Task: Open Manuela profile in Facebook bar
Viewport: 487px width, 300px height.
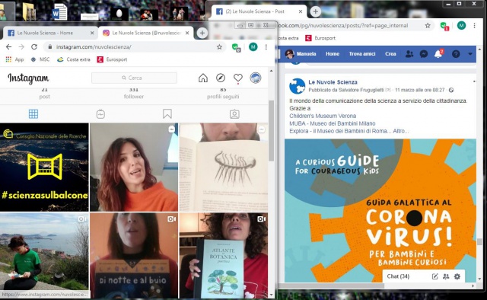Action: point(301,54)
